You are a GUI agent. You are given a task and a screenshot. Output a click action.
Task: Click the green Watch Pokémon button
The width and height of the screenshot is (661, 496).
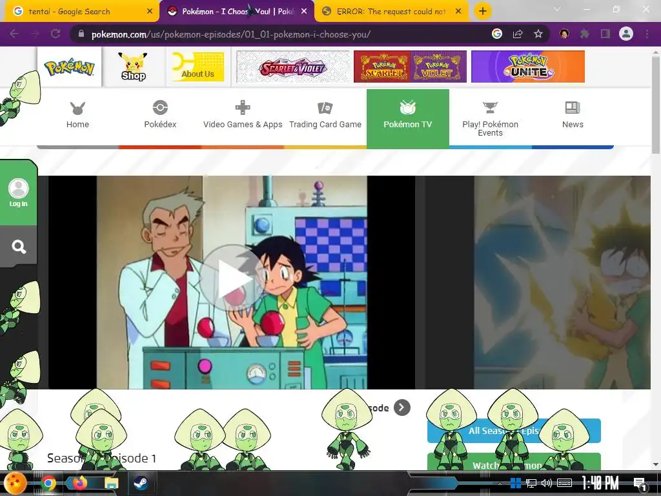point(514,462)
